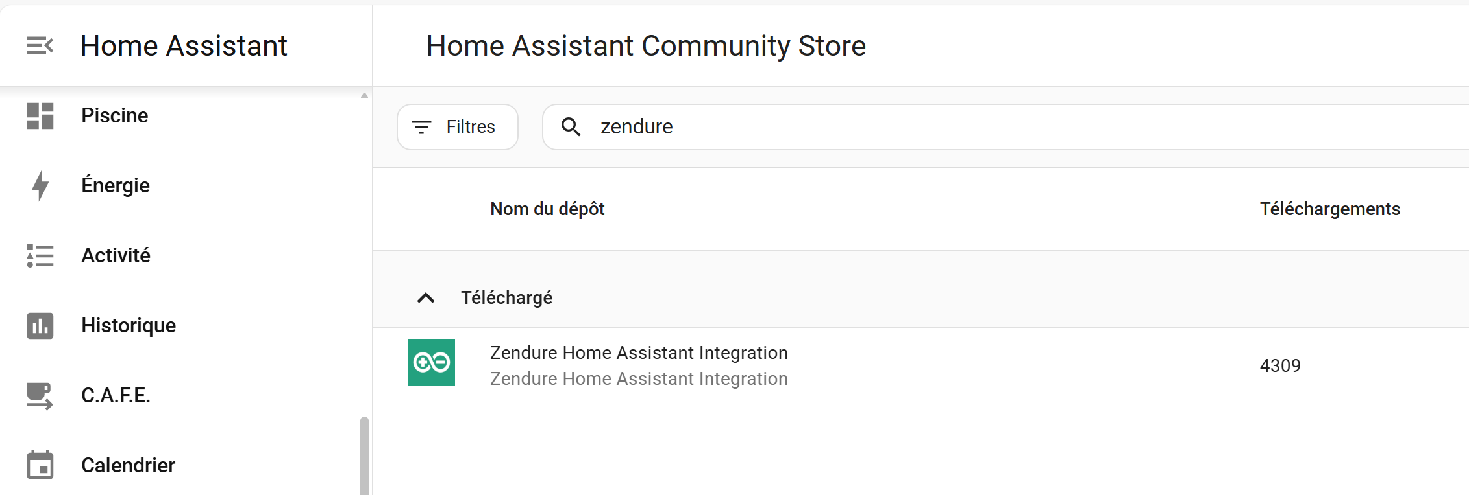Open the Historique page
This screenshot has width=1469, height=495.
tap(129, 326)
